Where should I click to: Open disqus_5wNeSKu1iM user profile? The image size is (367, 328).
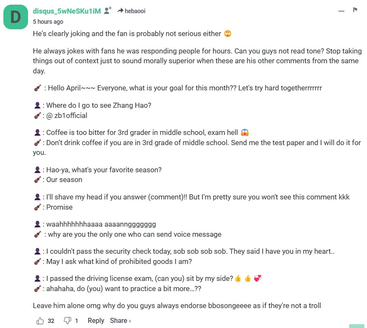(x=67, y=11)
